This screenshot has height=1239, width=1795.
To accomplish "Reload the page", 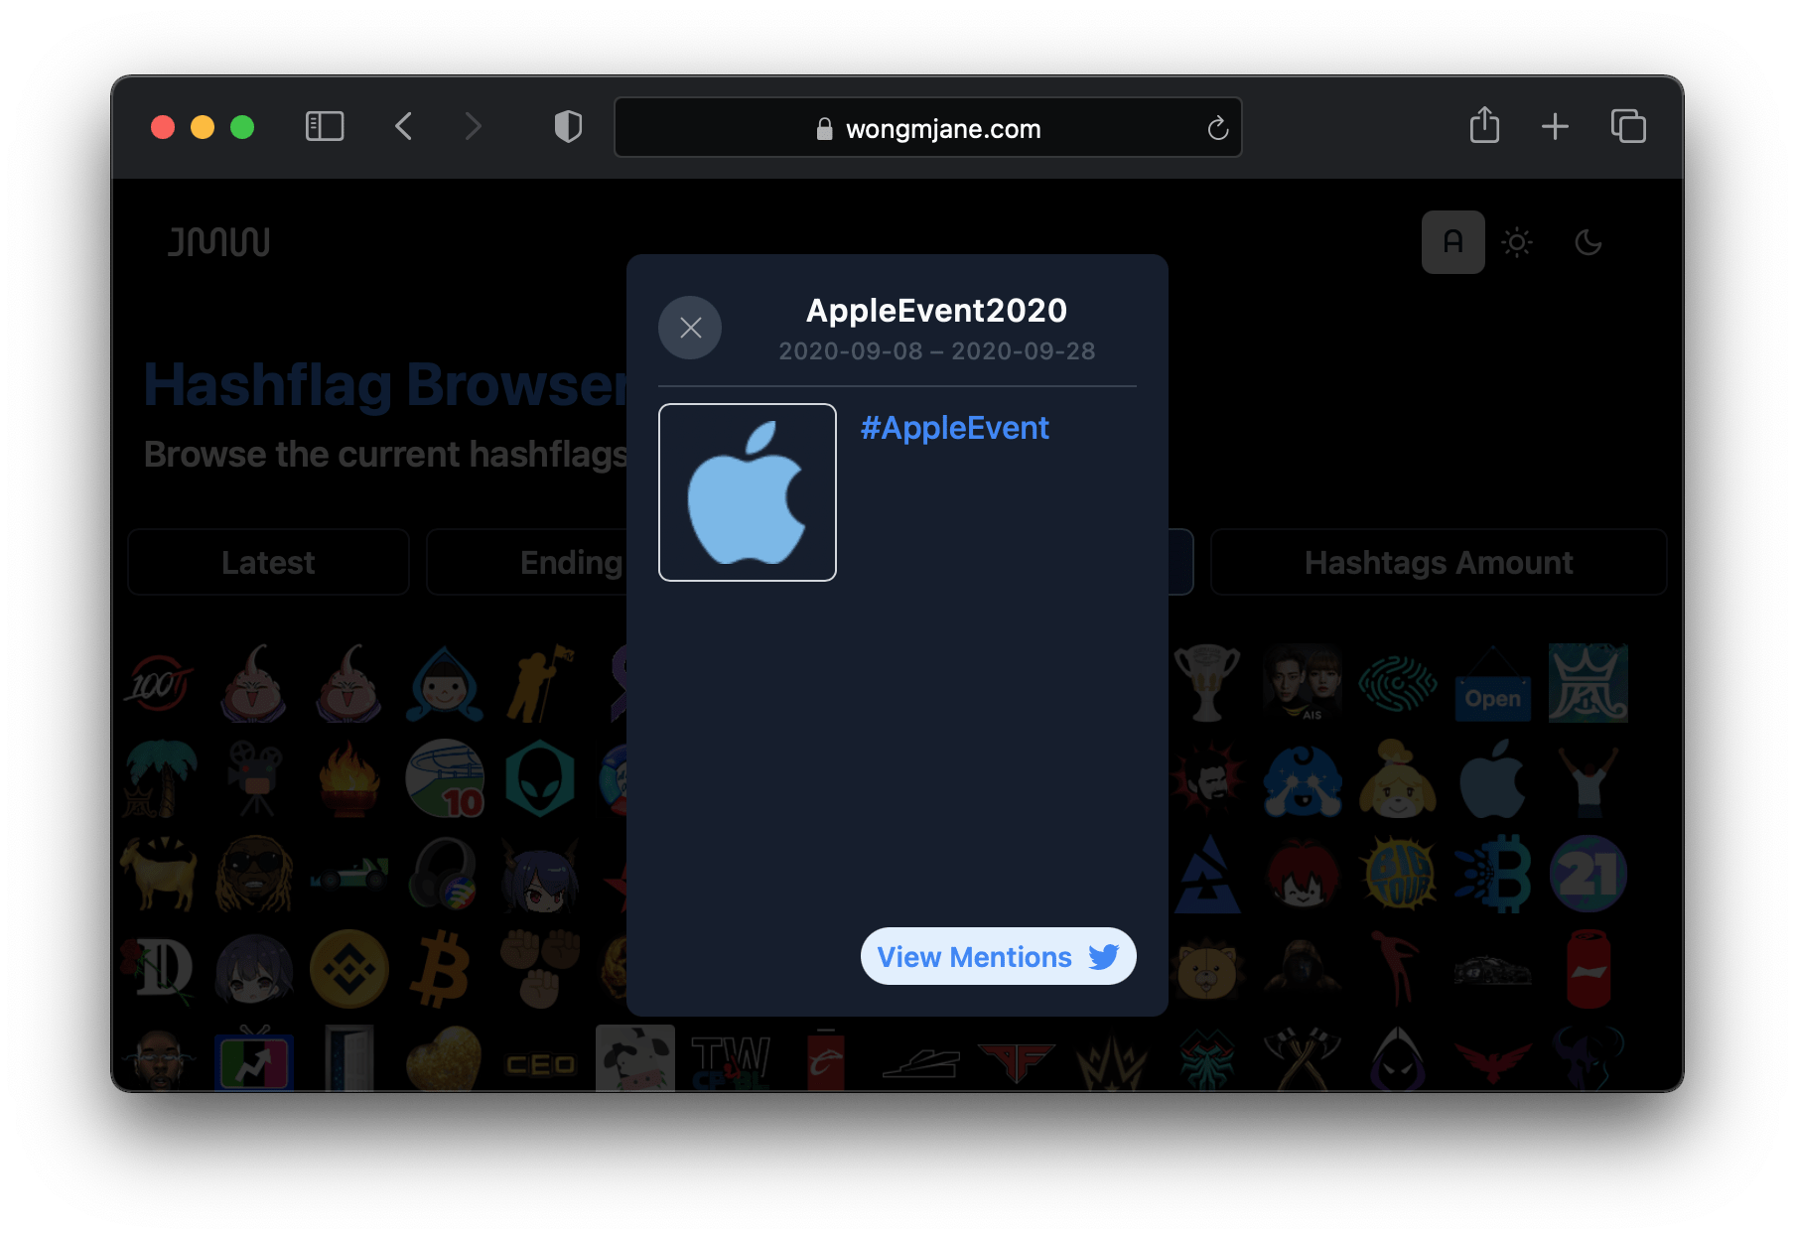I will point(1217,128).
